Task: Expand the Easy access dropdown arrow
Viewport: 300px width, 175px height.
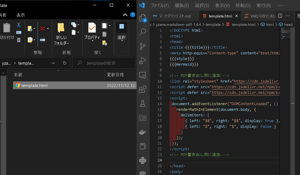Action: click(78, 32)
